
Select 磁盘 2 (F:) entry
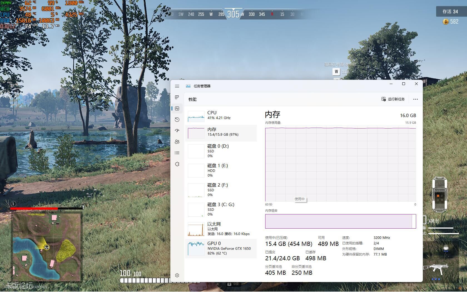click(x=221, y=190)
